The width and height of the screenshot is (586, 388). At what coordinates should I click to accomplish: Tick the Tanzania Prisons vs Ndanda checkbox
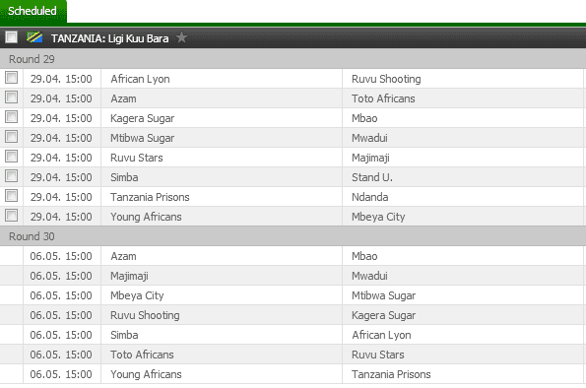click(11, 196)
